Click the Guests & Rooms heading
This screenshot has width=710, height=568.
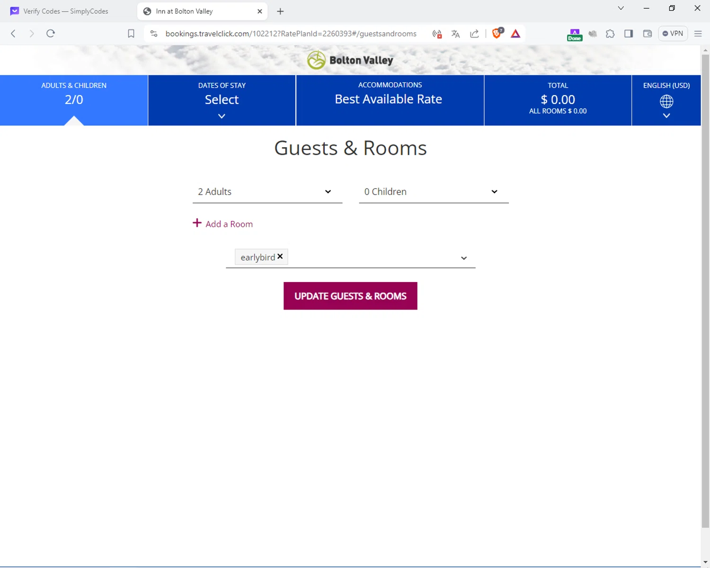click(350, 148)
